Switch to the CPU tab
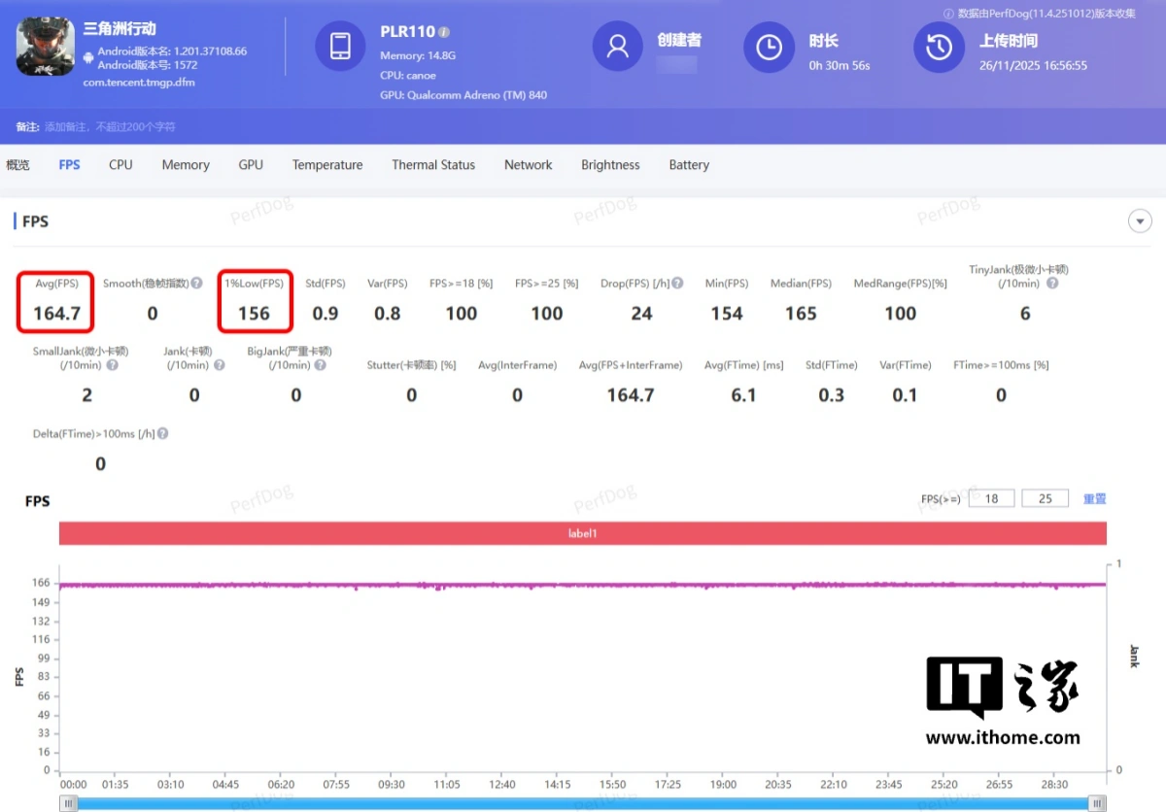Screen dimensions: 1166x812 click(x=120, y=165)
